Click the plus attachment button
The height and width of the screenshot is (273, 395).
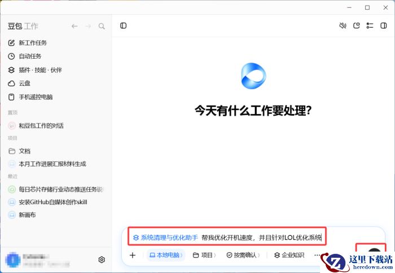pyautogui.click(x=133, y=255)
